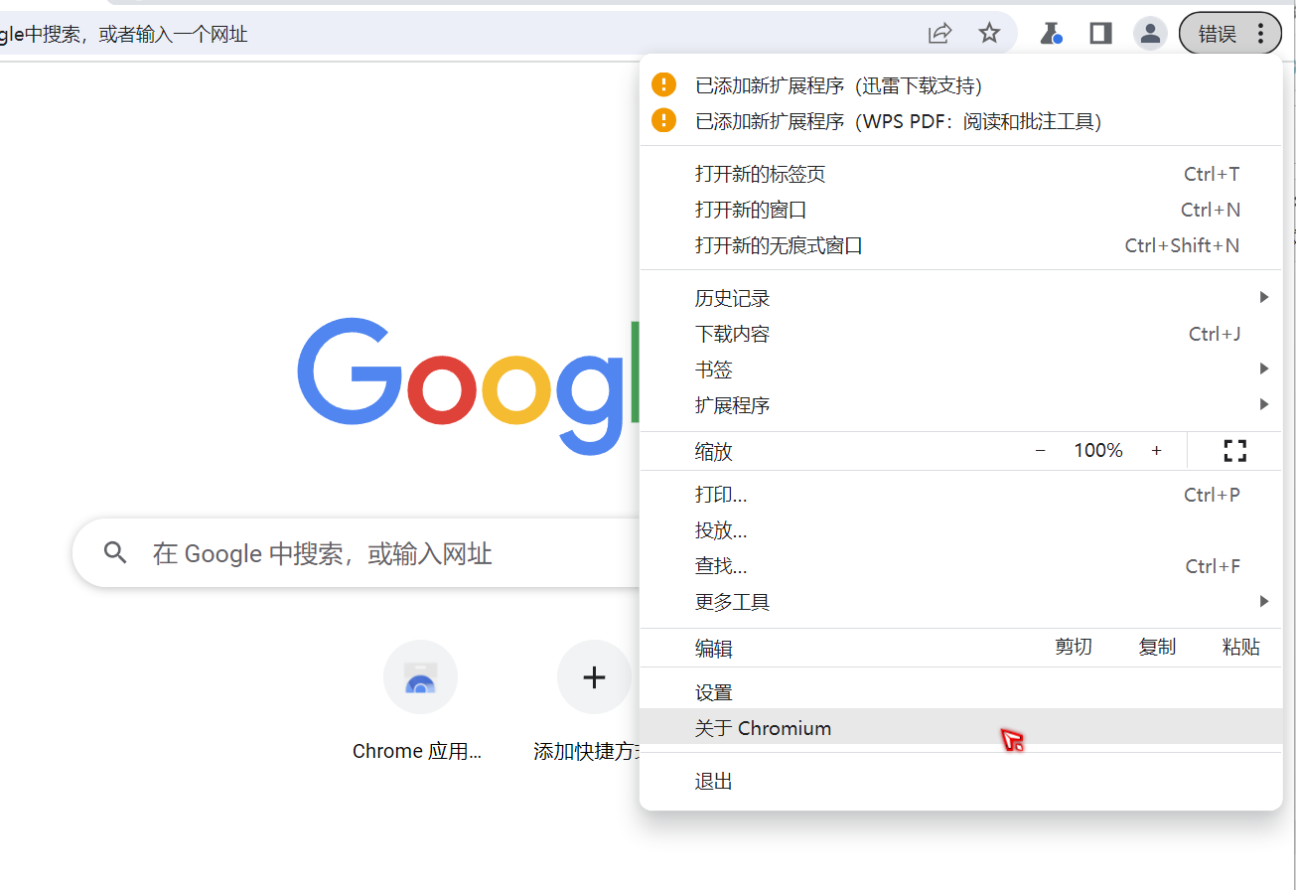This screenshot has height=890, width=1296.
Task: Click the Google logo
Action: click(469, 385)
